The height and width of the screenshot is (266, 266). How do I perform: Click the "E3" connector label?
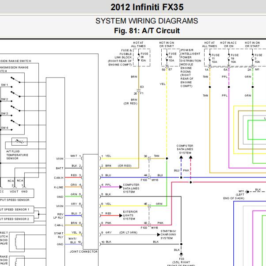click(x=142, y=87)
